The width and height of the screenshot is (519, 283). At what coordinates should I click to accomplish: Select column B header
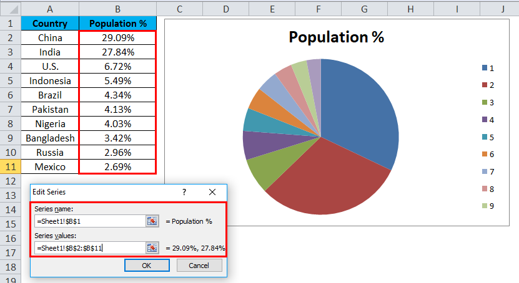117,9
